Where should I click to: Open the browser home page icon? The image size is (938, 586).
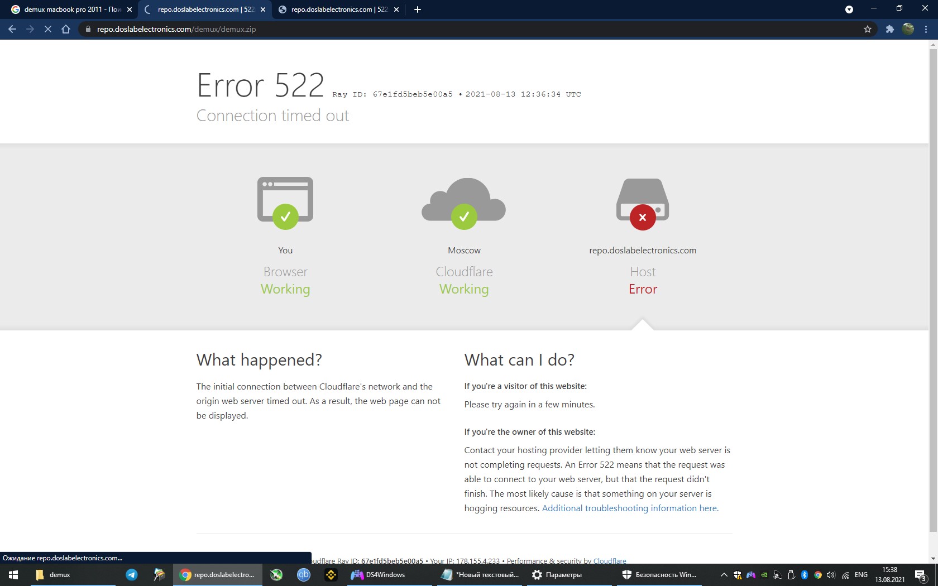[66, 29]
